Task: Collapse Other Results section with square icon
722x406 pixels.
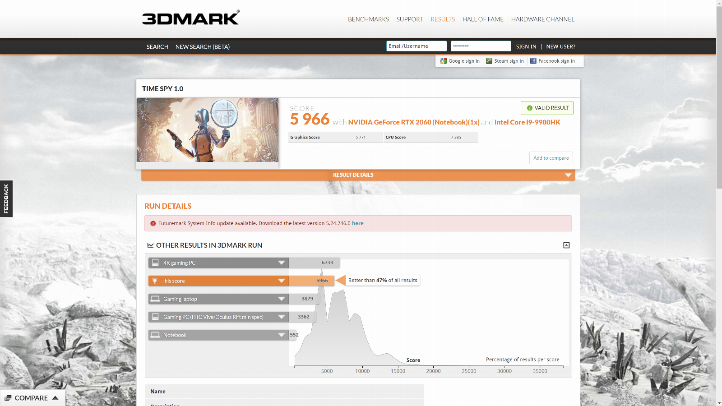Action: [x=566, y=245]
